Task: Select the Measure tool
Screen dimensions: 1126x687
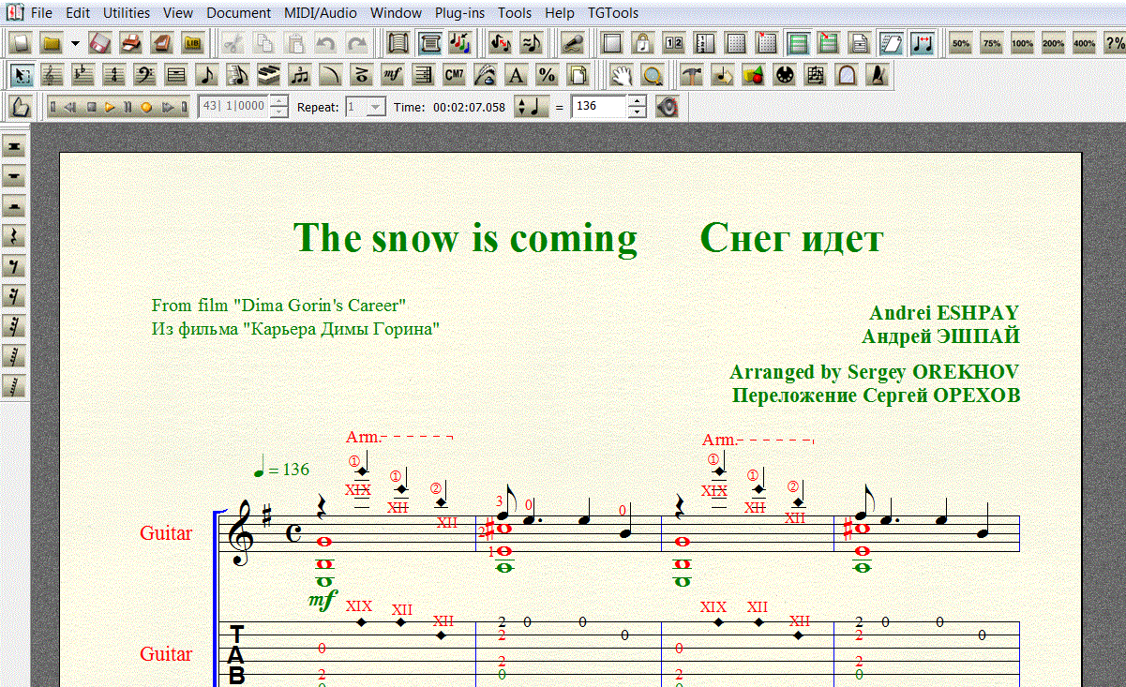Action: pyautogui.click(x=176, y=75)
